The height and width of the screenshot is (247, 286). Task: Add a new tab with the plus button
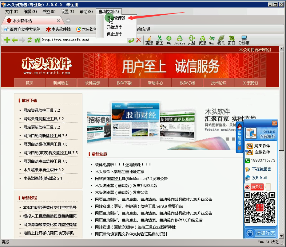point(68,21)
